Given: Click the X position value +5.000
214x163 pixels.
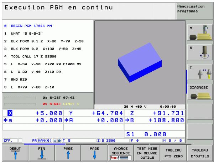Looking at the screenshot, I should pyautogui.click(x=49, y=113).
